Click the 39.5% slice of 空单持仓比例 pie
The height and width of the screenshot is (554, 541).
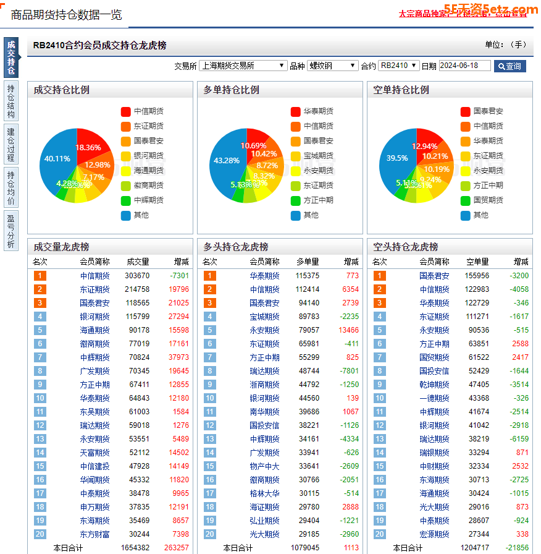click(x=396, y=158)
